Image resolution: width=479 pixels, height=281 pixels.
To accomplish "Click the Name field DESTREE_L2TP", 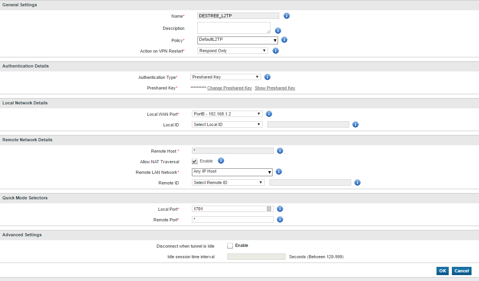I will pyautogui.click(x=238, y=16).
